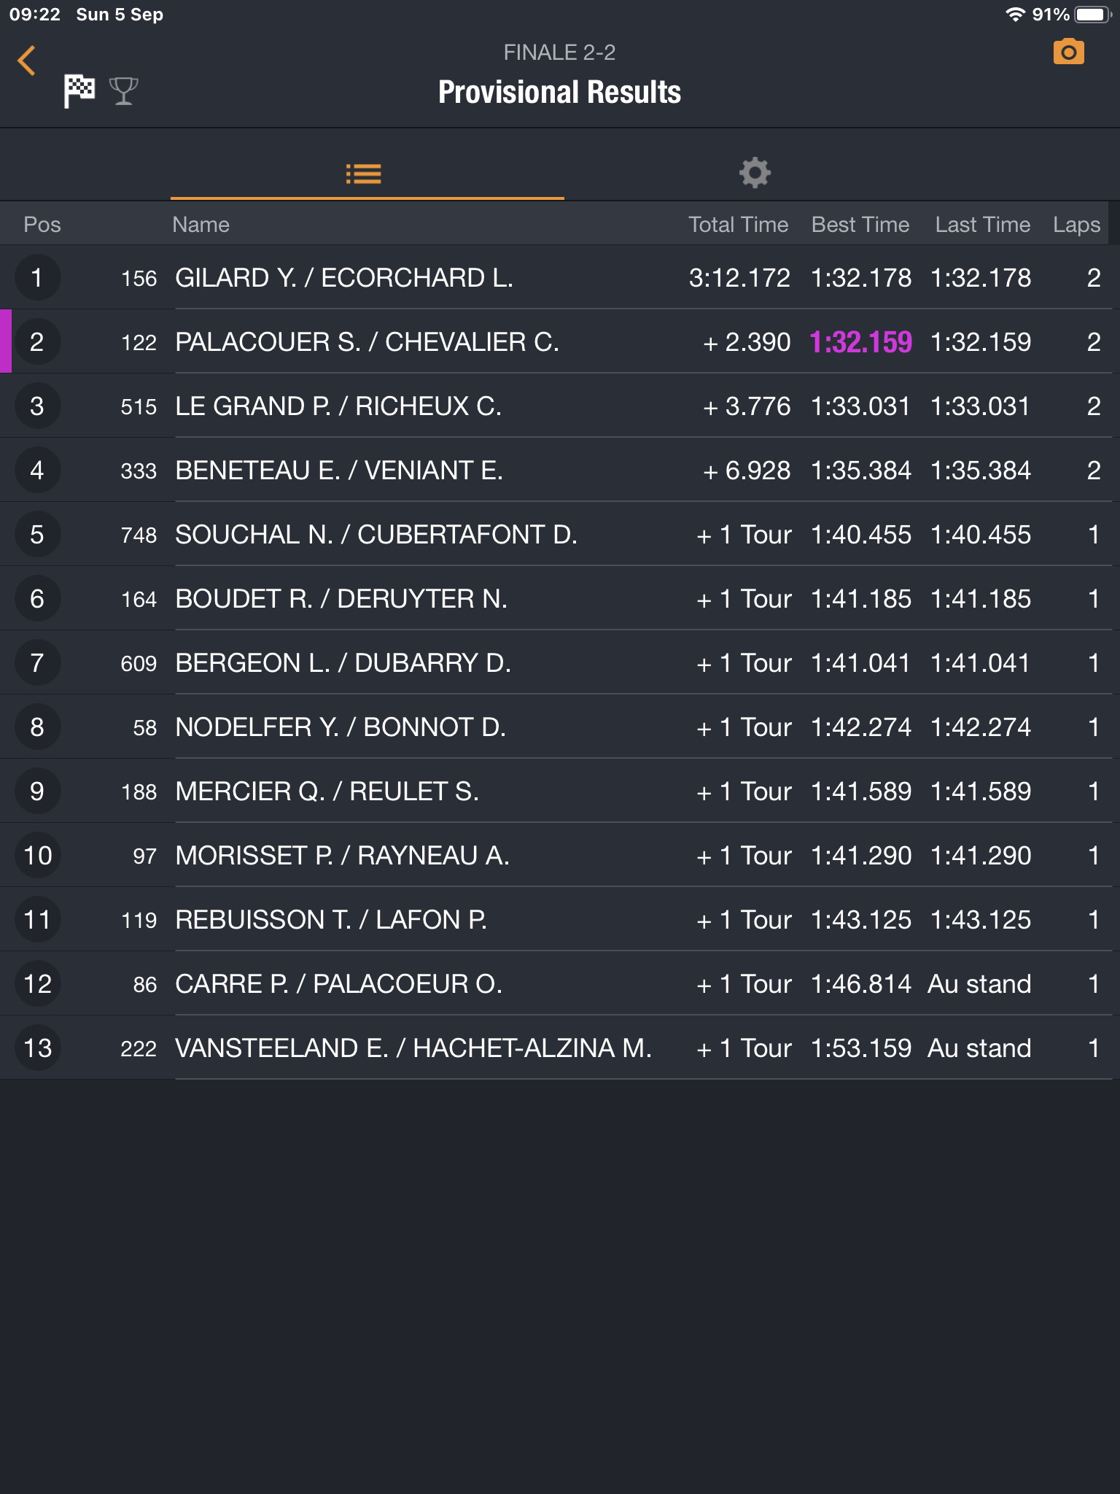
Task: Select position 3 circle badge
Action: pos(37,406)
